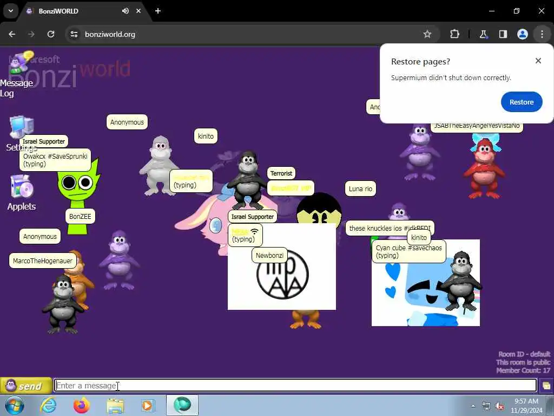Click the Restore button in popup

click(521, 102)
